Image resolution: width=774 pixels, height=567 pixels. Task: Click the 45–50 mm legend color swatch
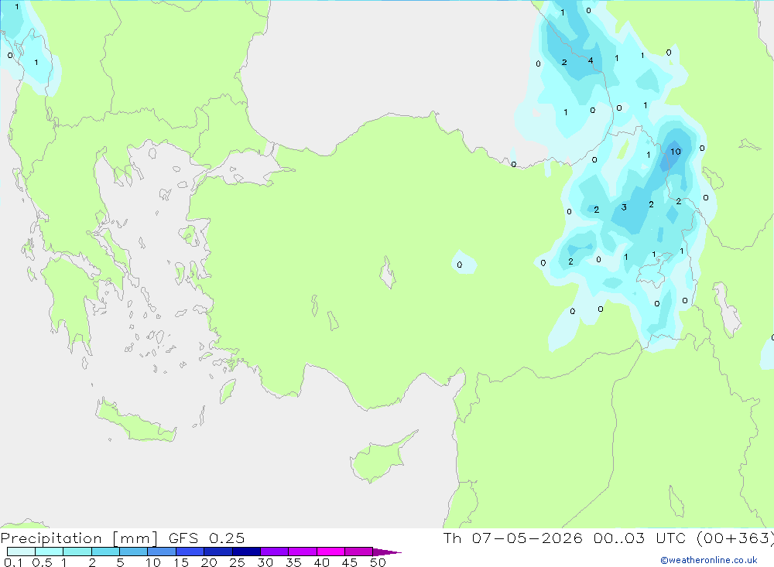359,552
